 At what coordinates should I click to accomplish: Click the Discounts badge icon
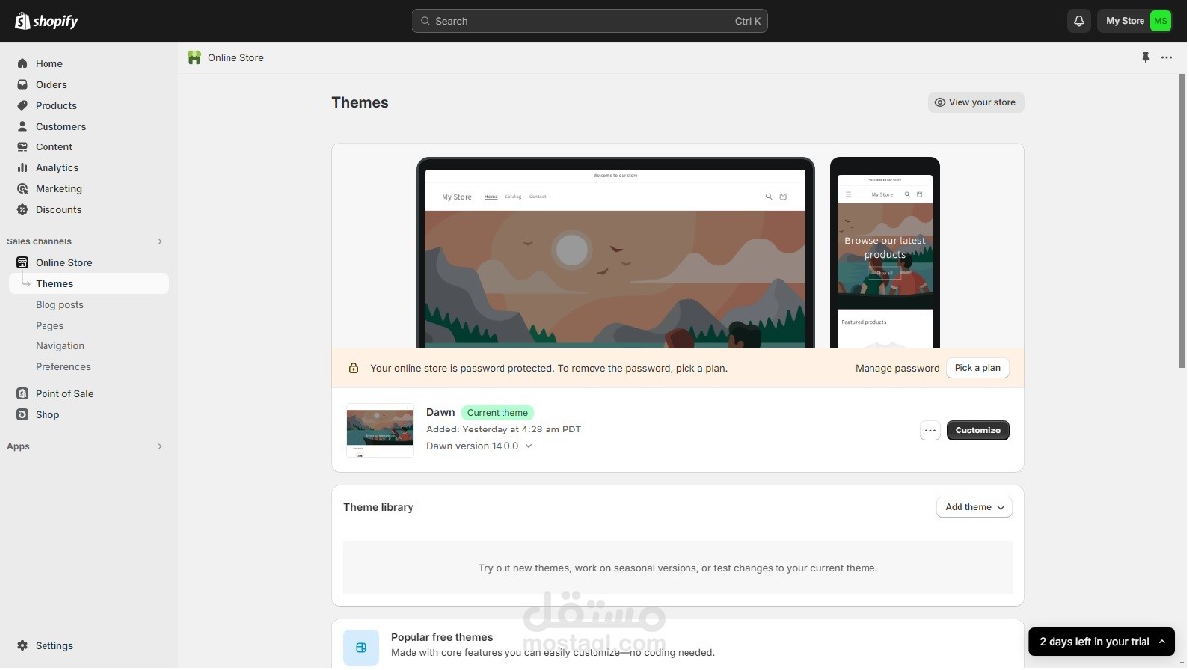23,210
